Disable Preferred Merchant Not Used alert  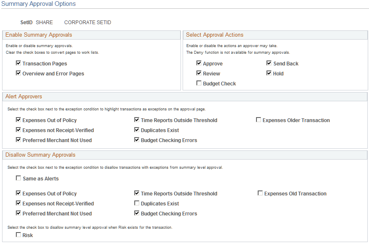click(x=18, y=140)
